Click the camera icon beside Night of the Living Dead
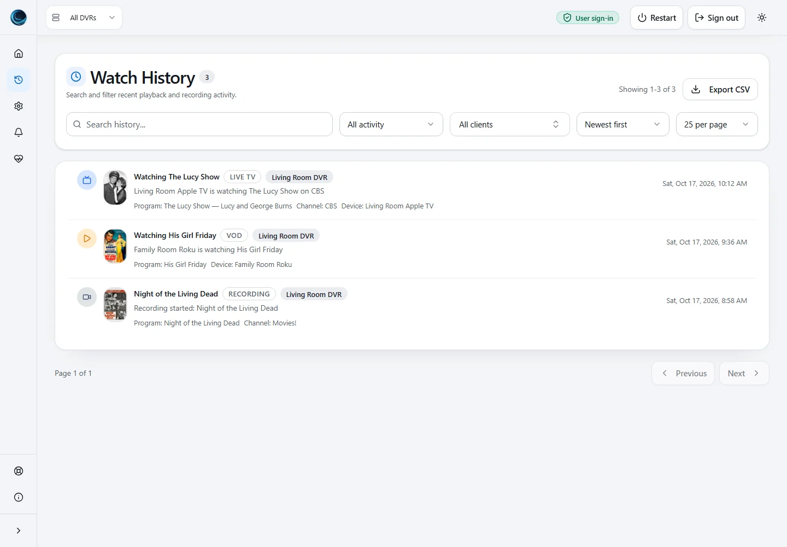This screenshot has height=547, width=787. coord(87,297)
